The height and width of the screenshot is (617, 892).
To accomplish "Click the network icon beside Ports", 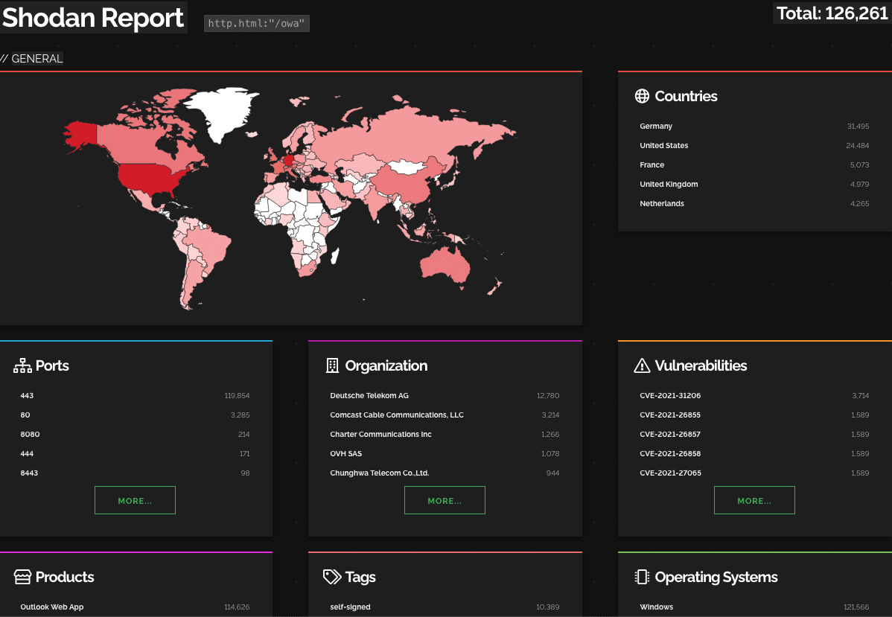I will pyautogui.click(x=23, y=365).
